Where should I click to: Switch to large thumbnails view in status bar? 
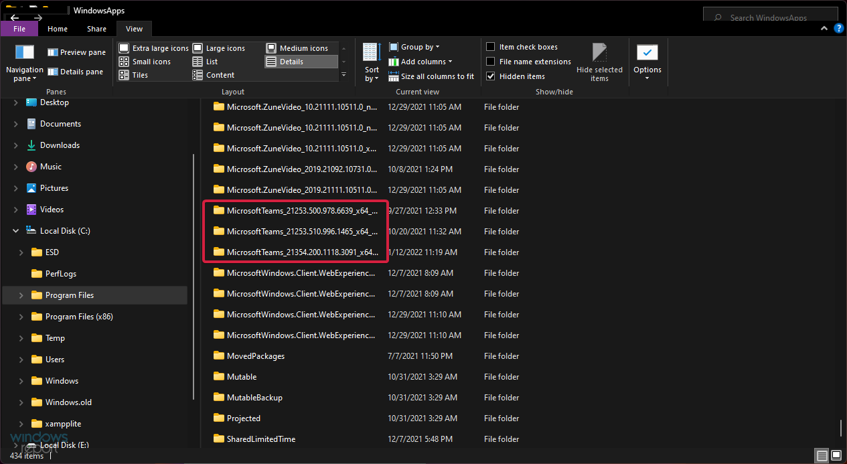coord(836,455)
